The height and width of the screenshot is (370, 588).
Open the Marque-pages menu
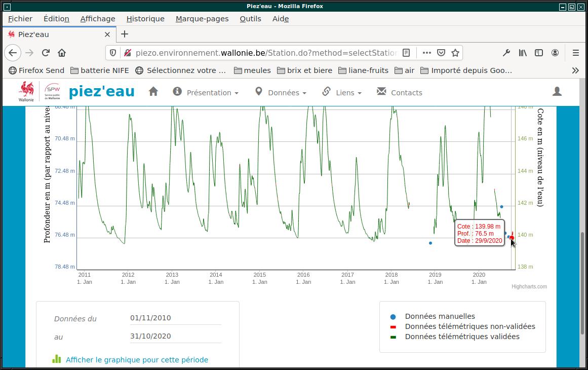(x=202, y=19)
